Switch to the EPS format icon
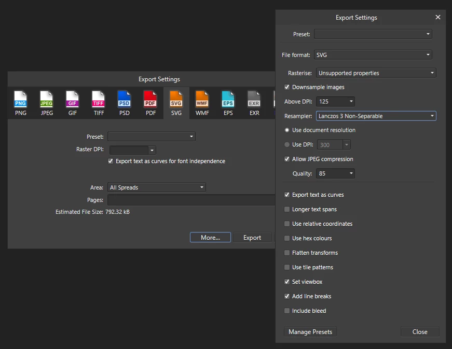This screenshot has width=452, height=349. (x=228, y=103)
